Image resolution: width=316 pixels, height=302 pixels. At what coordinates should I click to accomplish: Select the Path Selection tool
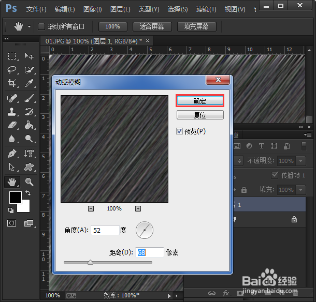pos(12,167)
